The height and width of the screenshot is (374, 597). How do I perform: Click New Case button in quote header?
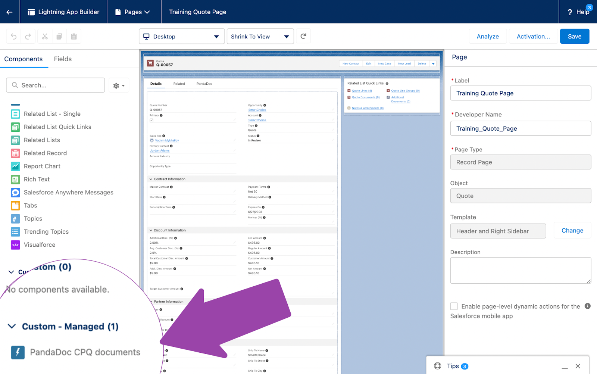(x=385, y=64)
